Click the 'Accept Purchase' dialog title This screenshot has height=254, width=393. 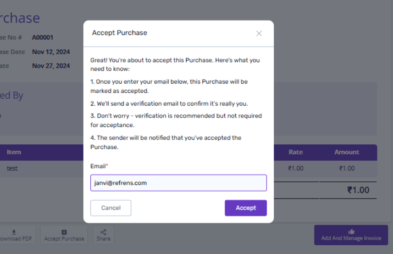[120, 33]
